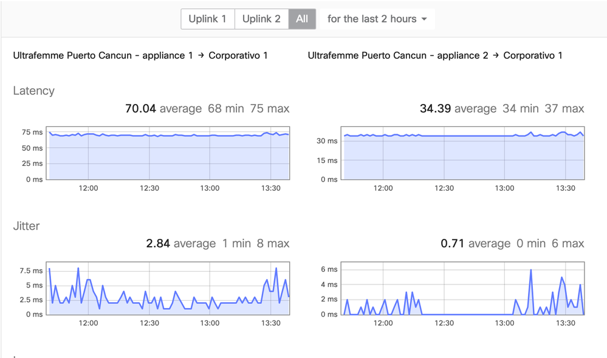Click the 13:00 label under the appliance 2 latency chart

[x=504, y=188]
